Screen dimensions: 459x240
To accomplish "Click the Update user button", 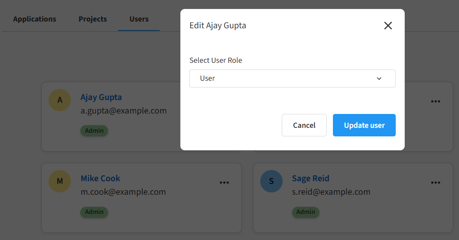I will coord(364,125).
